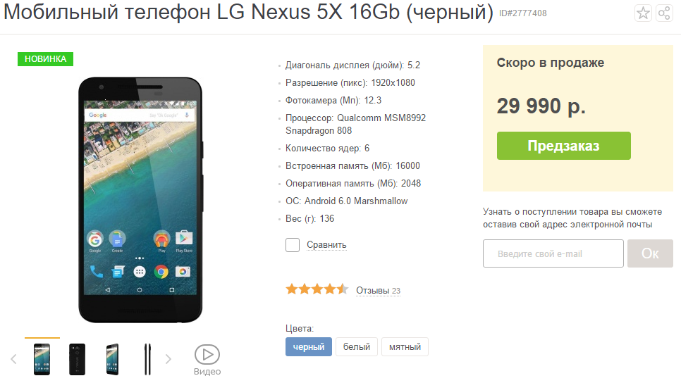Screen dimensions: 681x383
Task: Tick the Сравнить checkbox
Action: click(293, 244)
